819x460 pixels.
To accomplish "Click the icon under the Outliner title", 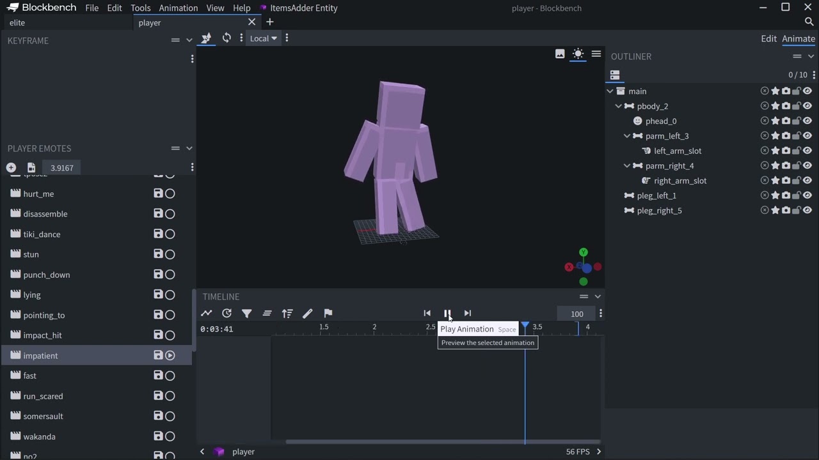I will coord(615,75).
